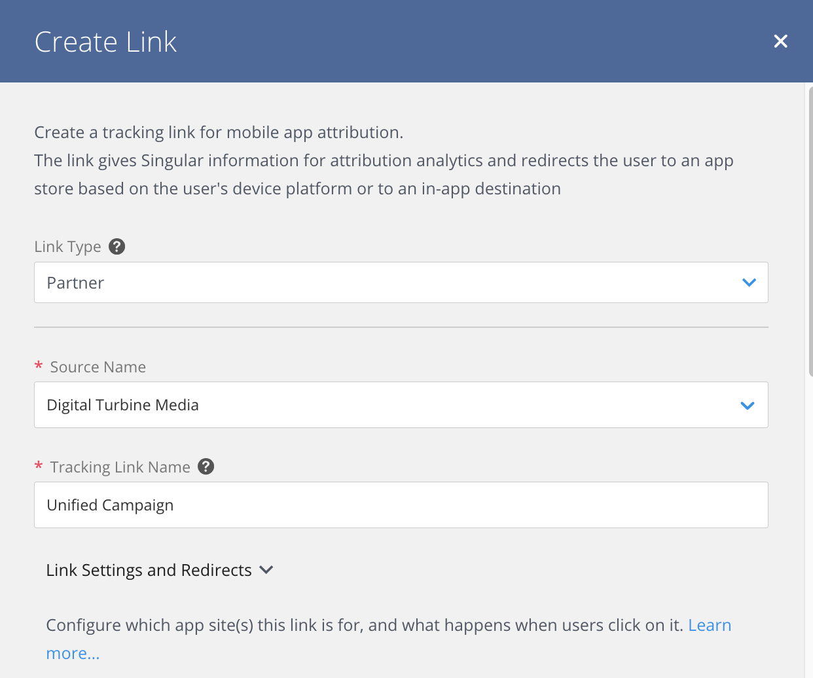
Task: Open the Learn more link
Action: pyautogui.click(x=709, y=625)
